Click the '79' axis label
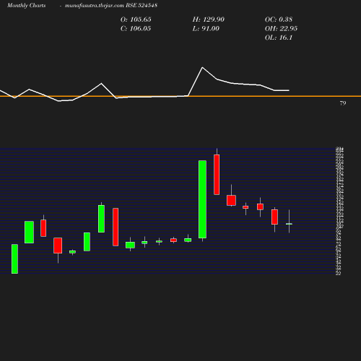Screen dimensions: 361x361 pos(343,103)
